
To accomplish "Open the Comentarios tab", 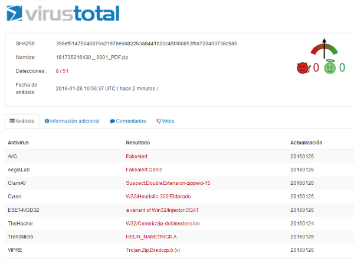I will point(128,121).
